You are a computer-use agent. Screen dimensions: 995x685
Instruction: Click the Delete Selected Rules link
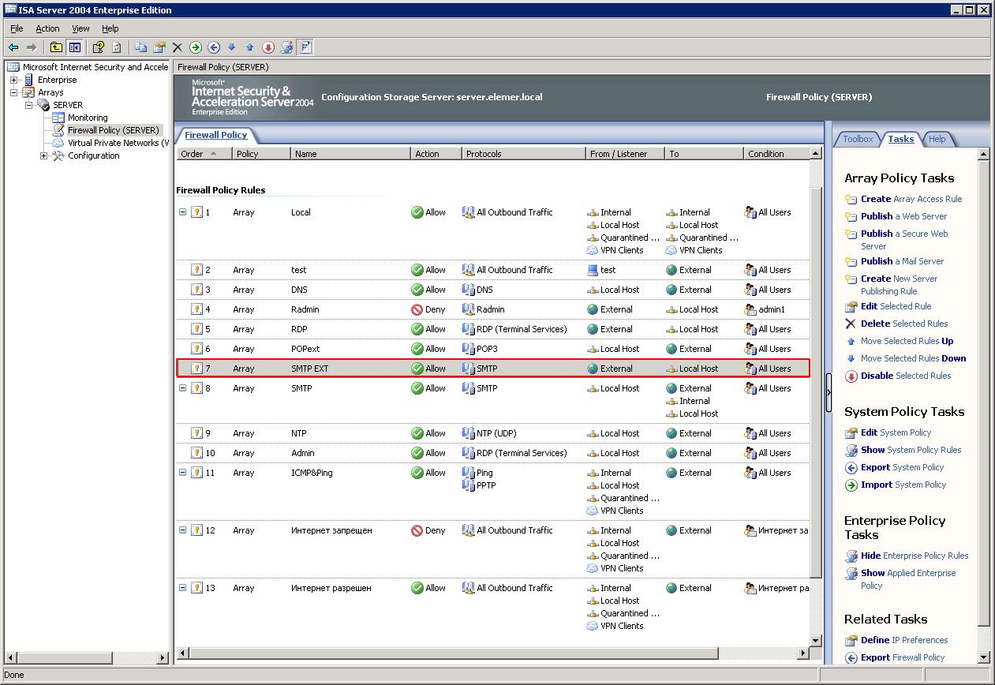coord(904,324)
